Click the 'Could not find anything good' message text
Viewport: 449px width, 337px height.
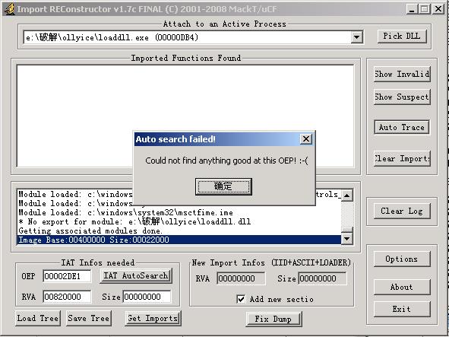click(226, 161)
